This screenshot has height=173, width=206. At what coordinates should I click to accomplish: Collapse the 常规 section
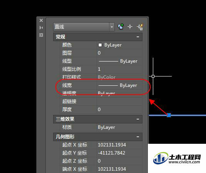click(x=138, y=37)
